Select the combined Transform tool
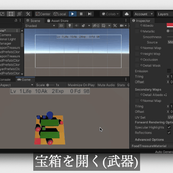This screenshot has height=173, width=173. (x=19, y=14)
